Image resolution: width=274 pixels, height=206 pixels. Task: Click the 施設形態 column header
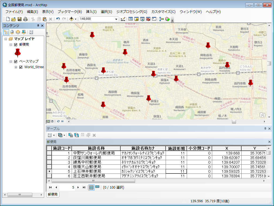[176, 148]
